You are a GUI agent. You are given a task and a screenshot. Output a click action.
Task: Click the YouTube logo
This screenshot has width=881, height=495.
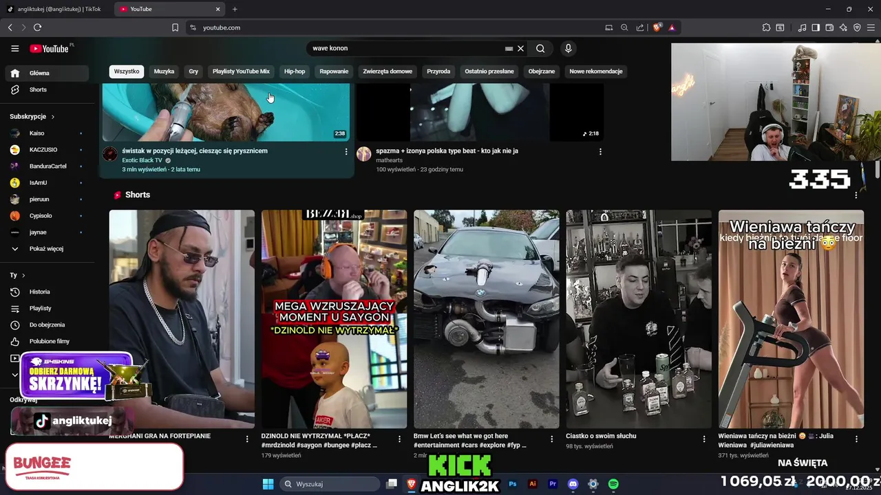tap(50, 48)
